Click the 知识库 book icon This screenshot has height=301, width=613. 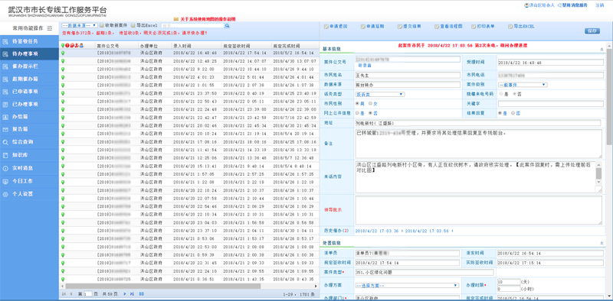[5, 155]
